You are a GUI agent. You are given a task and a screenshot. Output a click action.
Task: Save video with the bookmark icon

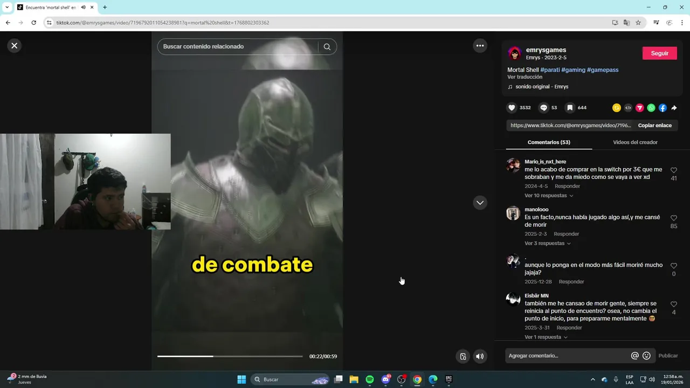click(569, 108)
